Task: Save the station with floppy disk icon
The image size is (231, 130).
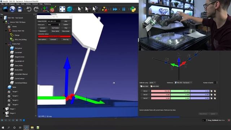Action: 20,9
